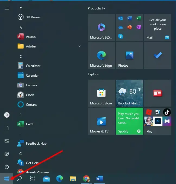Image resolution: width=176 pixels, height=184 pixels.
Task: Click the letter F header
Action: 21,134
